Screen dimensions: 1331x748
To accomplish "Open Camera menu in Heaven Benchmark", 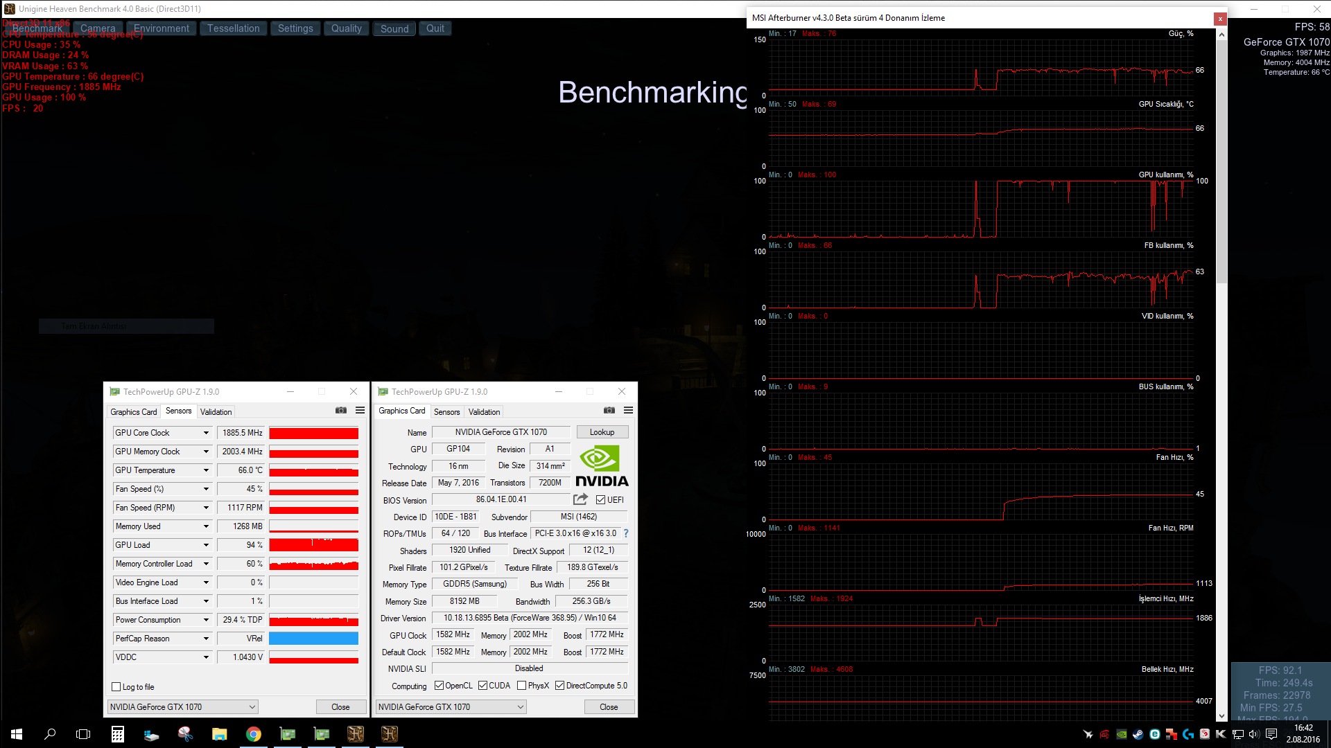I will point(98,28).
